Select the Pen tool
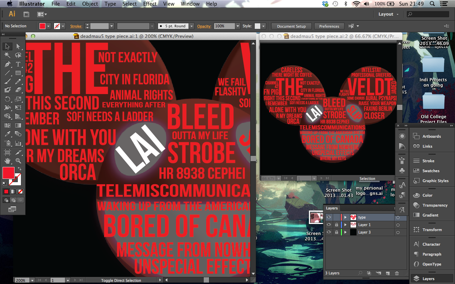 (7, 64)
